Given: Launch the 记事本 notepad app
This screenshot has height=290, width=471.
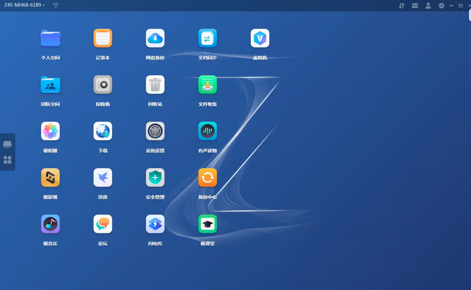Looking at the screenshot, I should point(103,38).
